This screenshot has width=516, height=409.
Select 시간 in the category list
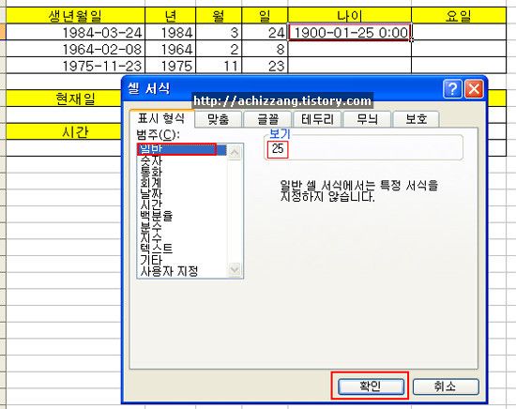click(x=182, y=204)
